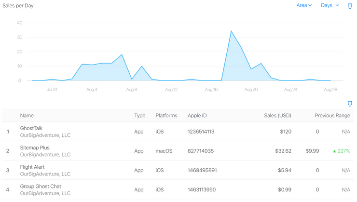The image size is (357, 202).
Task: Click the Sales per Day chart title
Action: 18,5
